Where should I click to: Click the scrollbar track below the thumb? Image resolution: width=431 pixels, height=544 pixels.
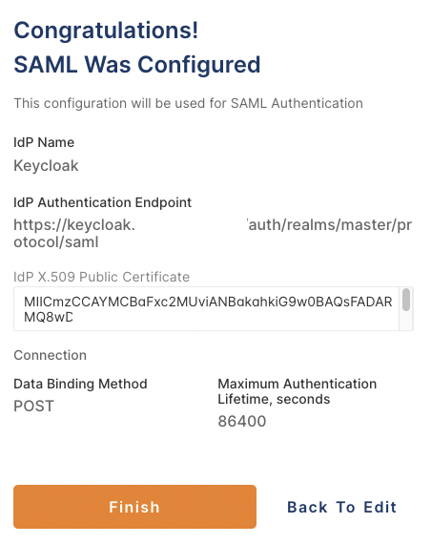coord(406,322)
